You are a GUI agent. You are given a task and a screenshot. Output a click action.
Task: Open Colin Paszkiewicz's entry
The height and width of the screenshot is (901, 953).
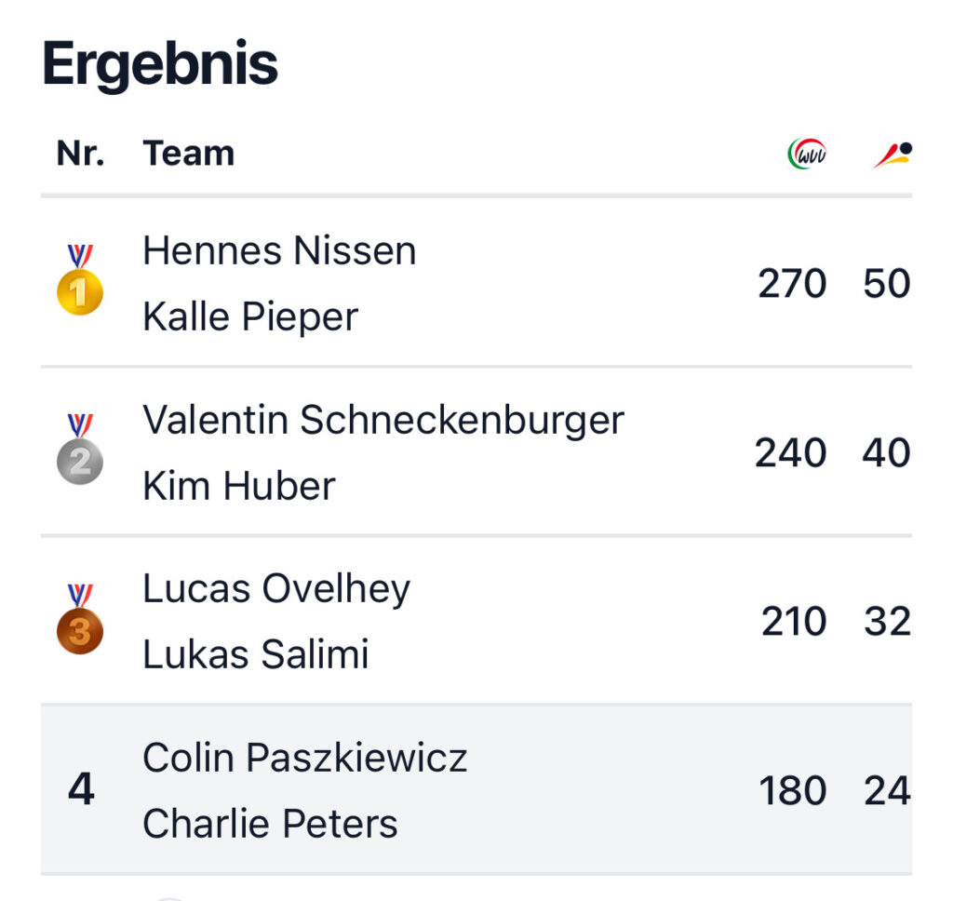(x=305, y=758)
